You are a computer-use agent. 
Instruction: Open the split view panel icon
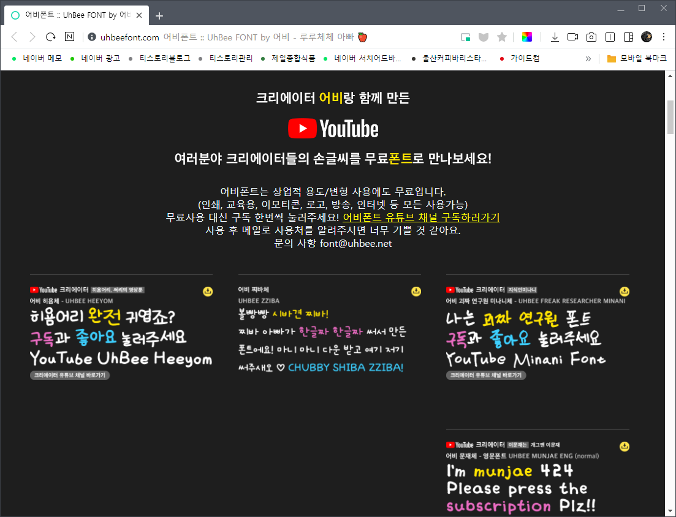[x=628, y=37]
